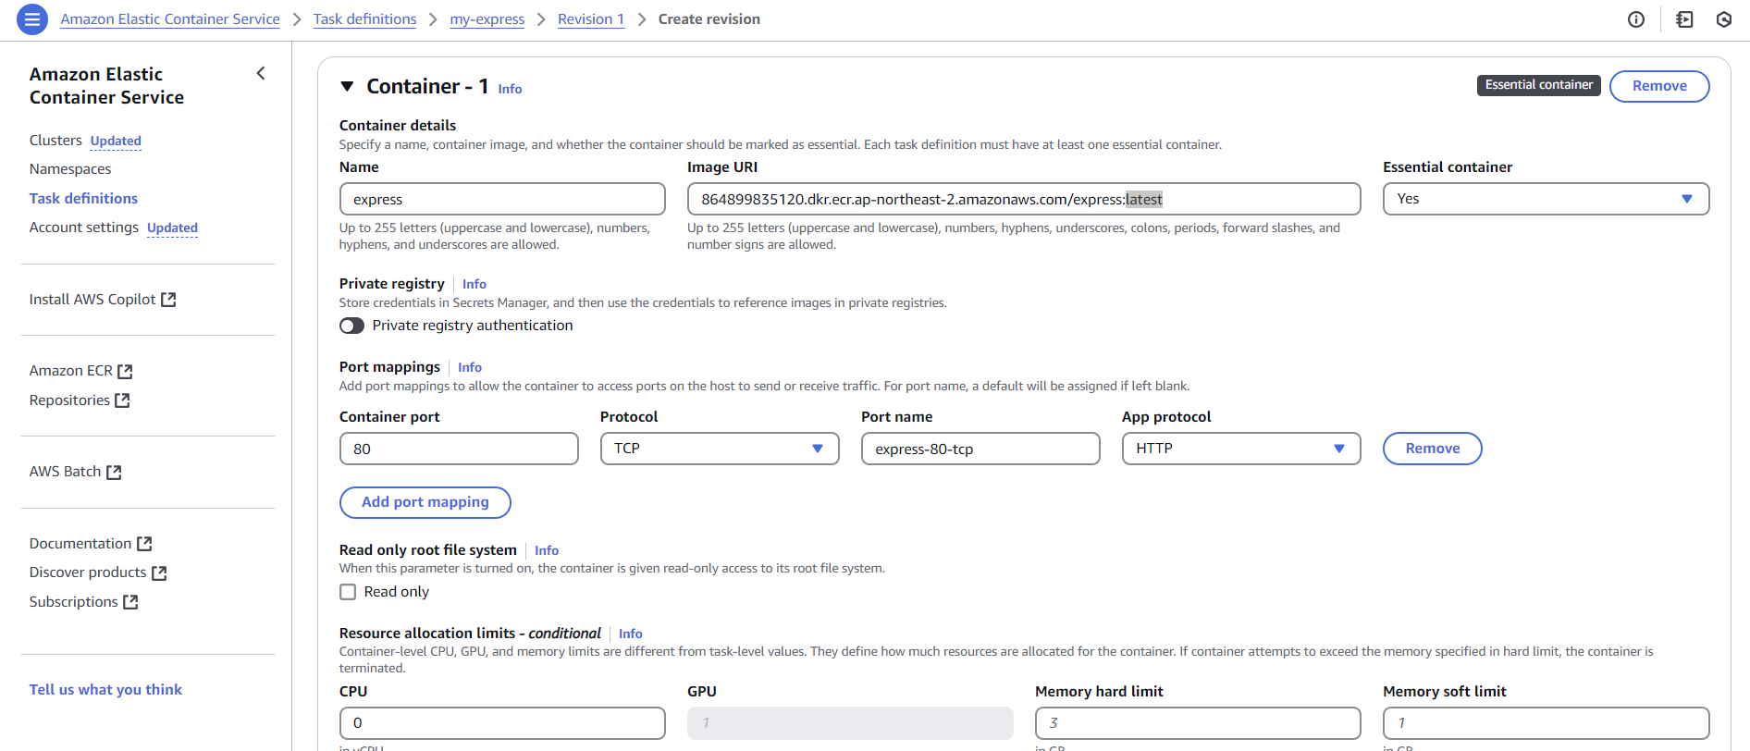Open the hamburger navigation menu
The width and height of the screenshot is (1750, 751).
[32, 18]
